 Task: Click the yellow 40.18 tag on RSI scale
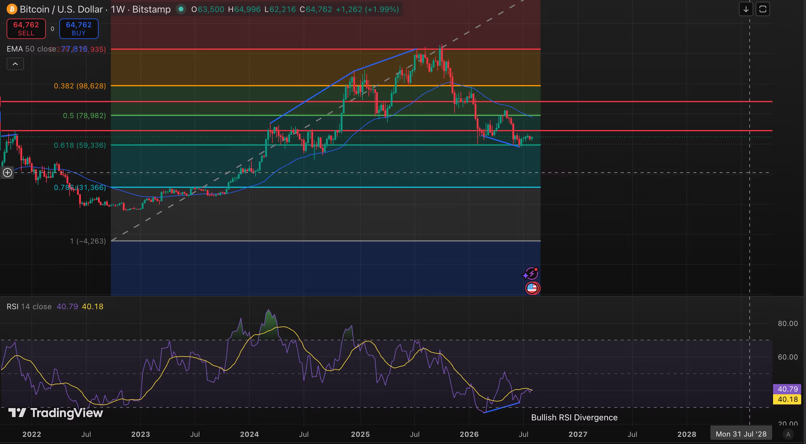(787, 399)
